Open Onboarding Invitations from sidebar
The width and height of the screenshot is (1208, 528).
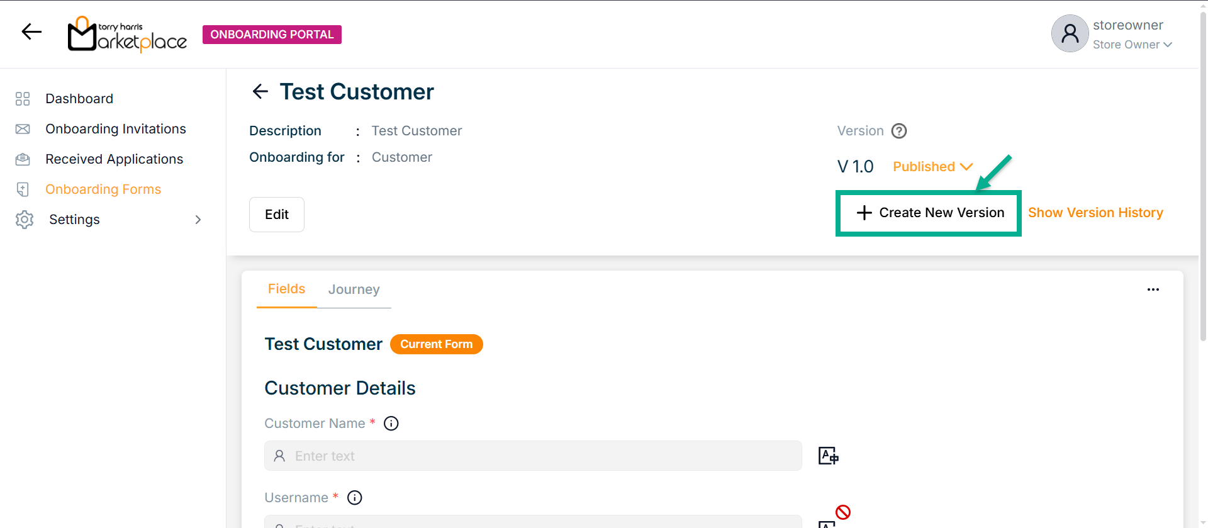click(116, 129)
